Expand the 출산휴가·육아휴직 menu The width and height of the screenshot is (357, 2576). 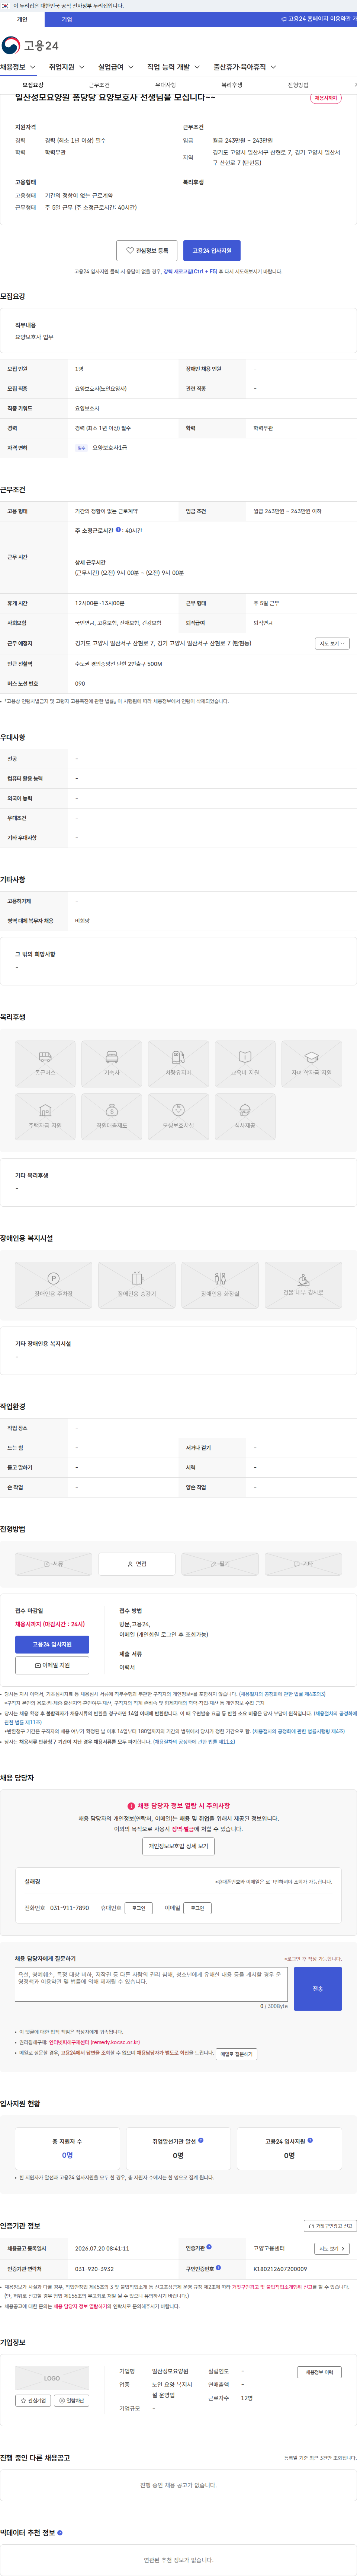244,67
